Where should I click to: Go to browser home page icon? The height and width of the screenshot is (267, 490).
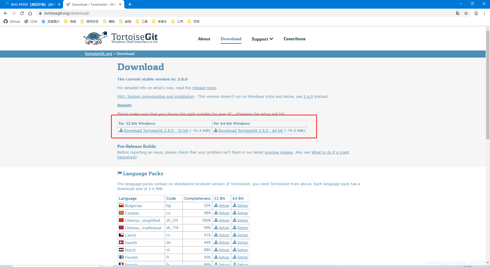coord(30,13)
